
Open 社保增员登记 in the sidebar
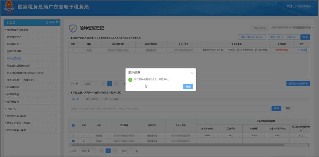[x=14, y=37]
